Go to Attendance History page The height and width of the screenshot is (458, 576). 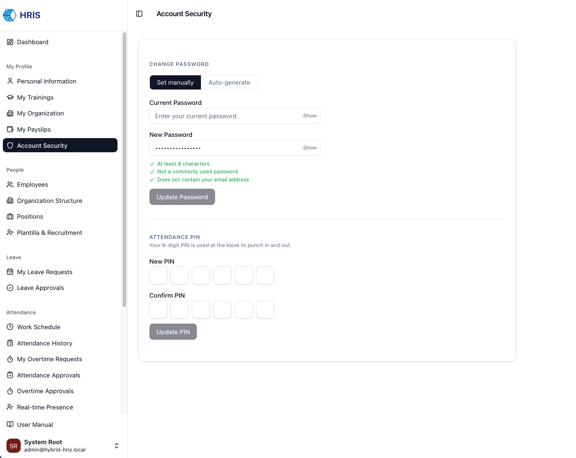point(45,343)
